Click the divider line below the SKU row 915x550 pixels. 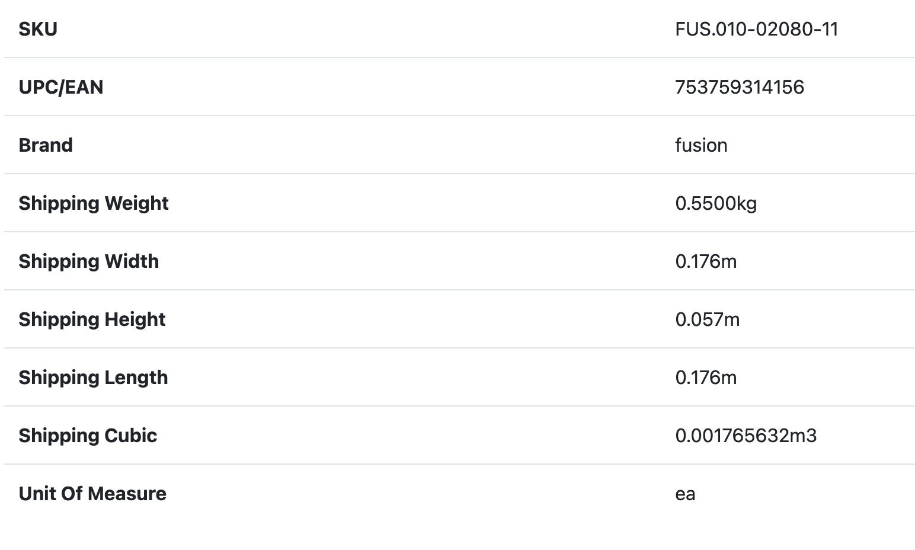pyautogui.click(x=459, y=57)
